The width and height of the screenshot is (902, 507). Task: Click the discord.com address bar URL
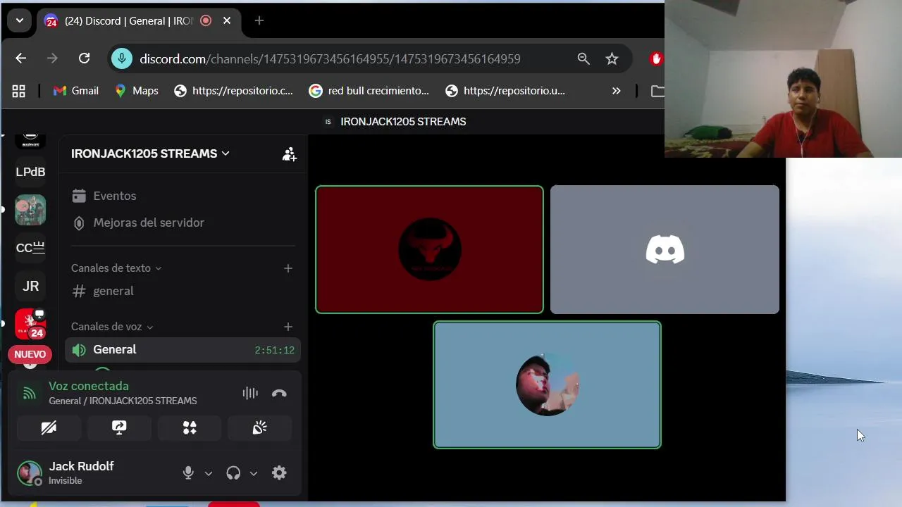[330, 59]
